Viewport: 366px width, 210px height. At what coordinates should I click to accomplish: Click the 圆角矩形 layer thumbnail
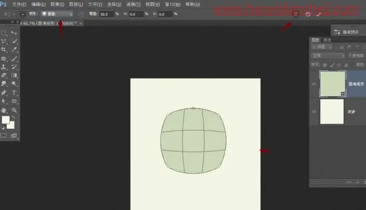coord(333,84)
